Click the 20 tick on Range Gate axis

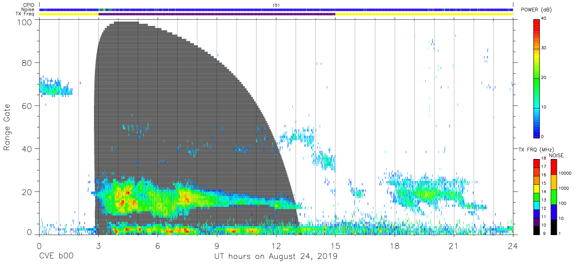coord(27,192)
